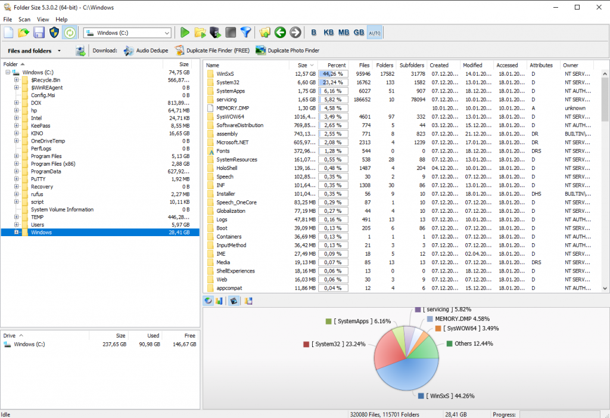Screen dimensions: 610x418
Task: Click the chart snapshot camera icon
Action: coord(234,301)
